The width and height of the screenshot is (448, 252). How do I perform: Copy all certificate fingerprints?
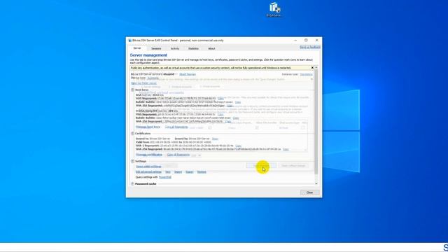[178, 155]
